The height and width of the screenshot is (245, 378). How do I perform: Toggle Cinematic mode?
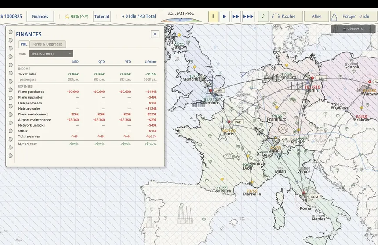[353, 29]
